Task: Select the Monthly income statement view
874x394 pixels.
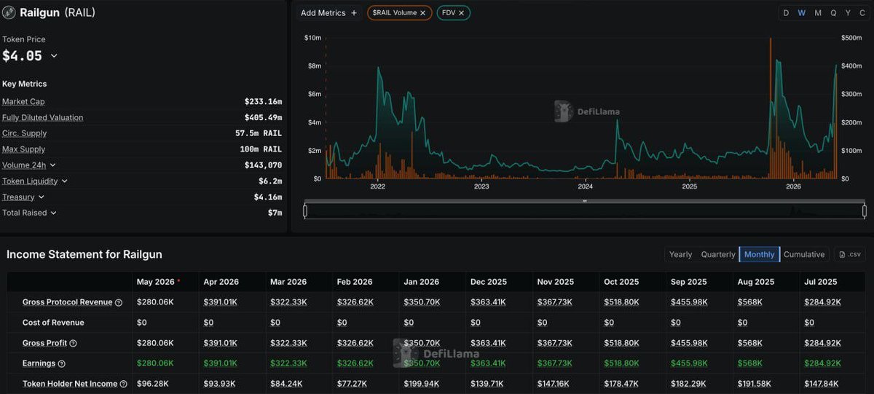Action: [x=760, y=254]
